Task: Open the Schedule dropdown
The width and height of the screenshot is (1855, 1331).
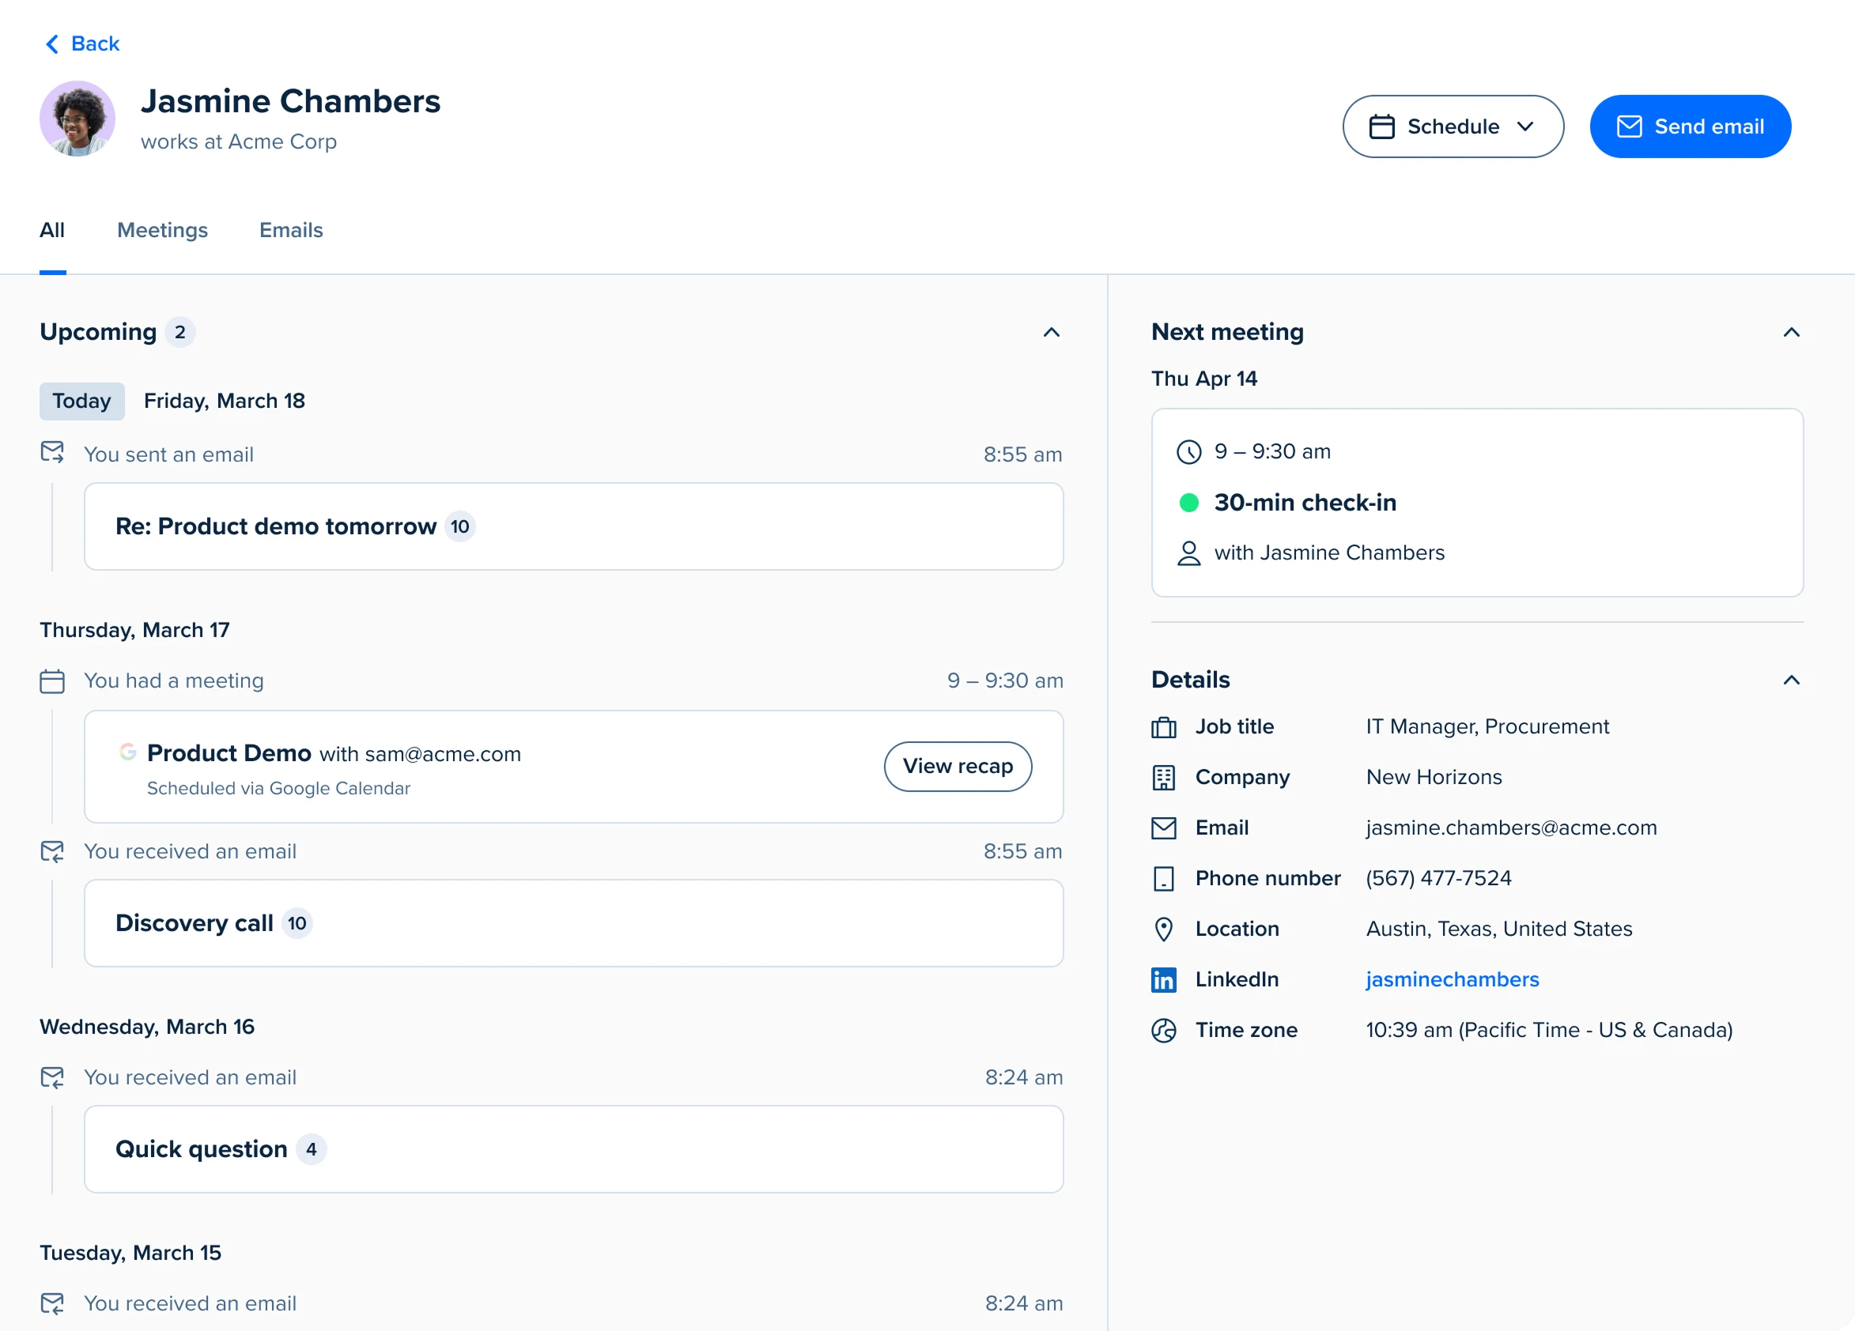Action: click(x=1453, y=126)
